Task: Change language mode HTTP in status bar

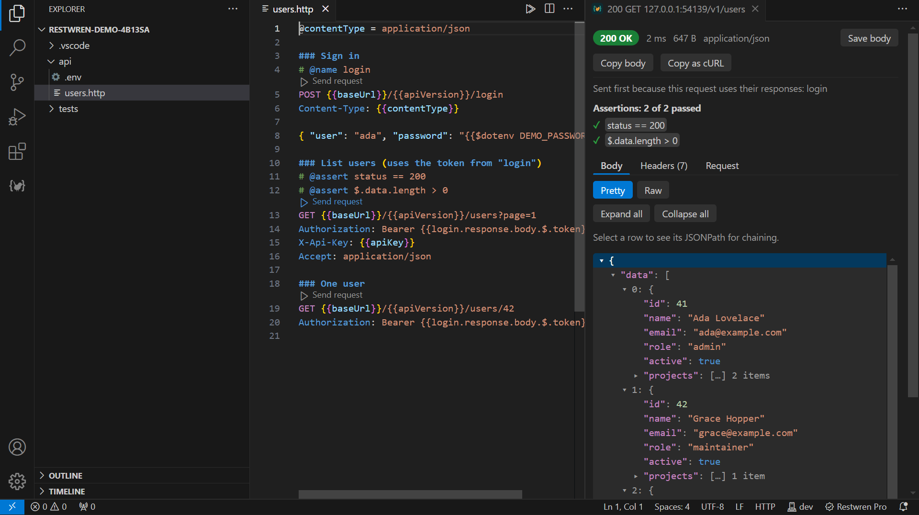Action: coord(765,506)
